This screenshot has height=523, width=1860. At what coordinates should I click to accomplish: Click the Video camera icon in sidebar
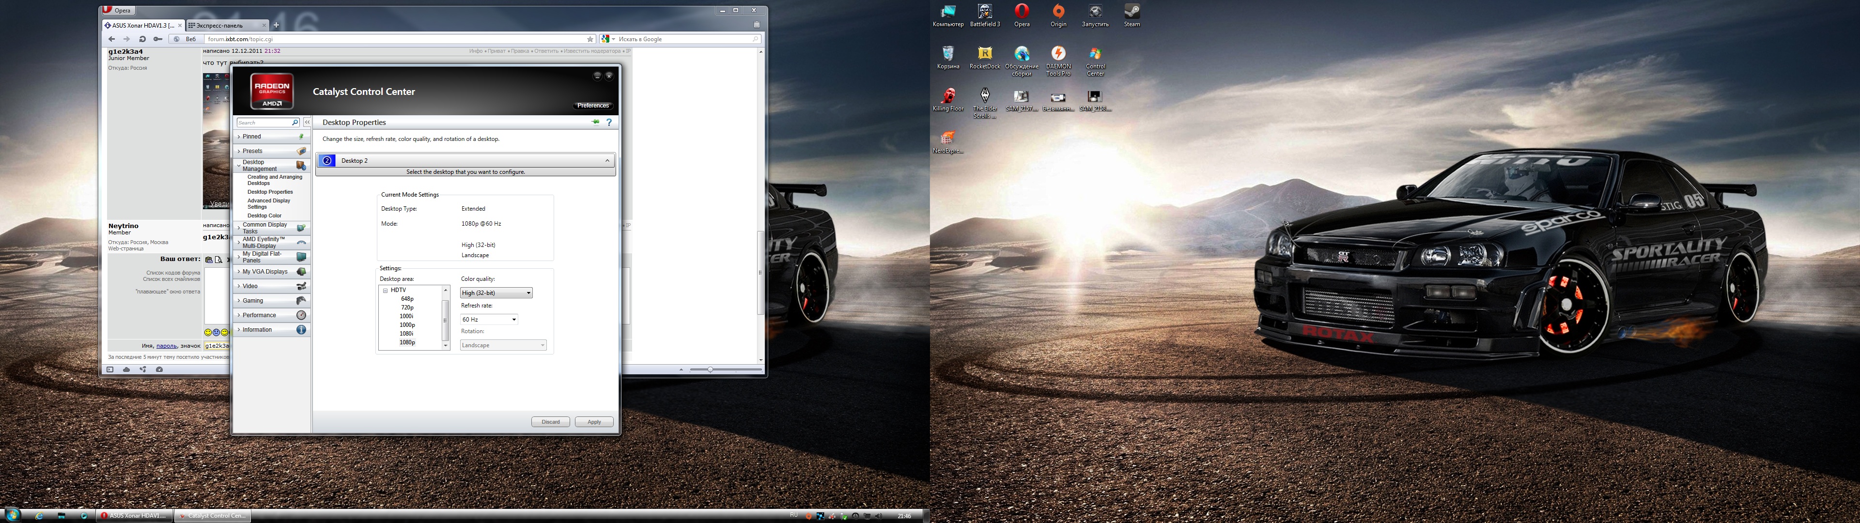[x=301, y=286]
